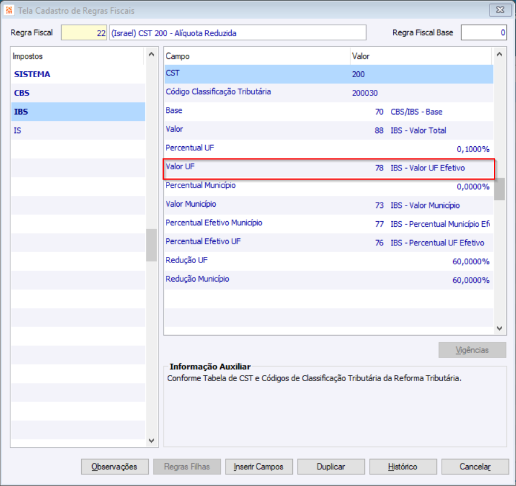Click the Regra Fiscal Base field
This screenshot has width=516, height=486.
pos(484,32)
